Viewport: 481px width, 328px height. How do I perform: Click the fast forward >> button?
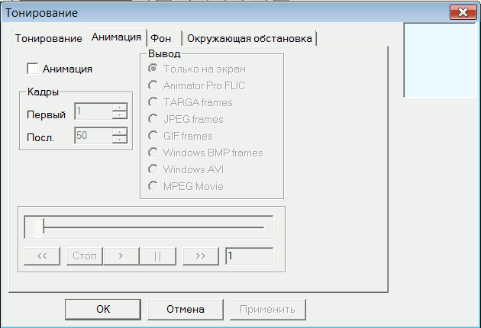pos(201,256)
